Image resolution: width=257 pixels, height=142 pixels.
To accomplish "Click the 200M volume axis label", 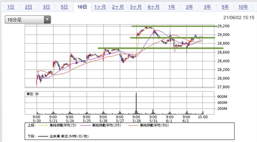I will coord(222,109).
